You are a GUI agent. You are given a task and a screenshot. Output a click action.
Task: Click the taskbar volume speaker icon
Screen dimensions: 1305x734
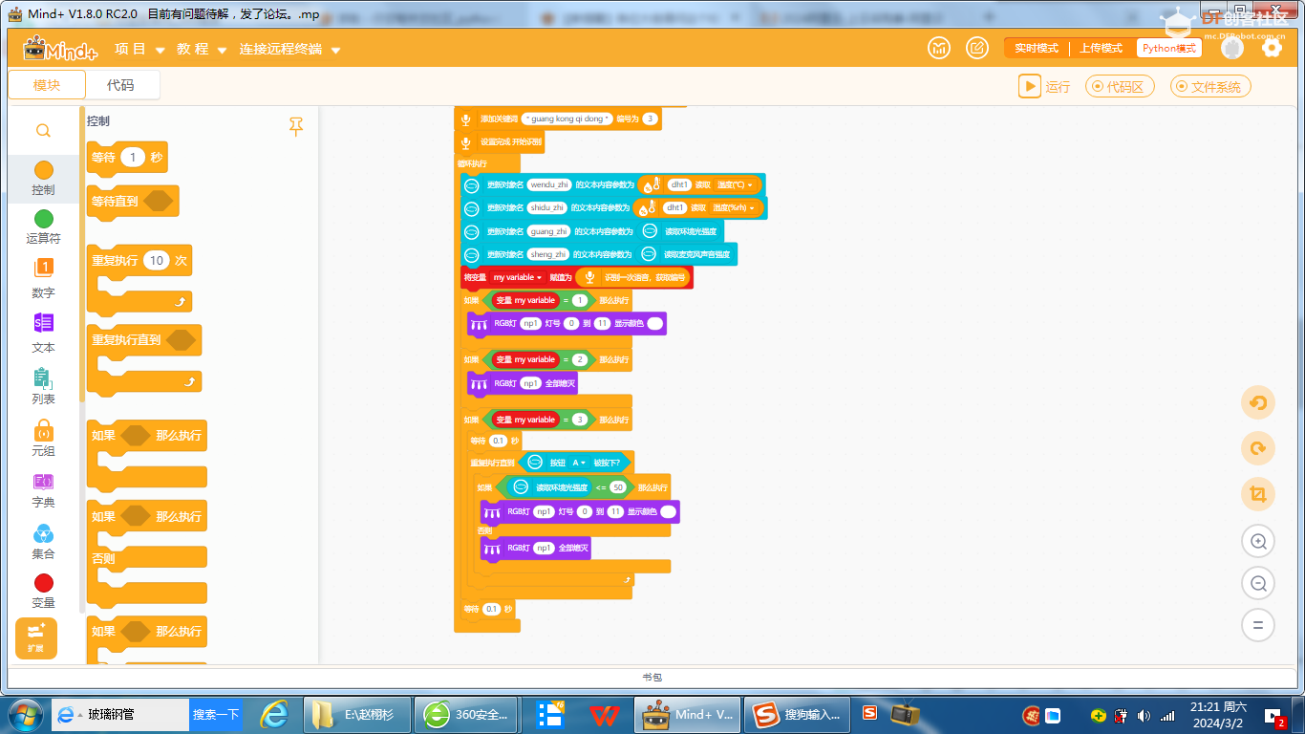[x=1144, y=715]
